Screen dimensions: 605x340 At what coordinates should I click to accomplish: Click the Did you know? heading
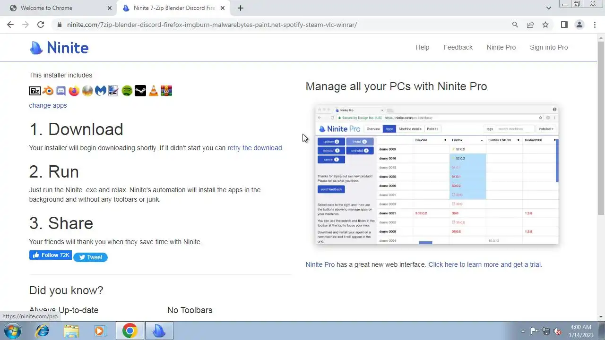point(66,290)
